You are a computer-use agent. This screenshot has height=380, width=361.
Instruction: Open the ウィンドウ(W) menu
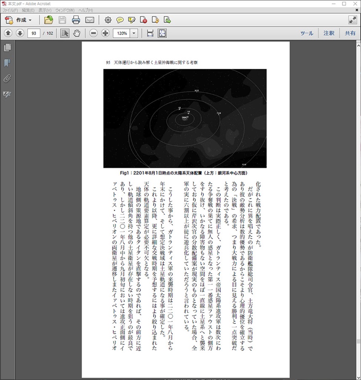65,10
